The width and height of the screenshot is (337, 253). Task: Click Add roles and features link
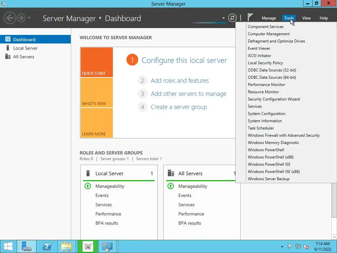tap(180, 80)
